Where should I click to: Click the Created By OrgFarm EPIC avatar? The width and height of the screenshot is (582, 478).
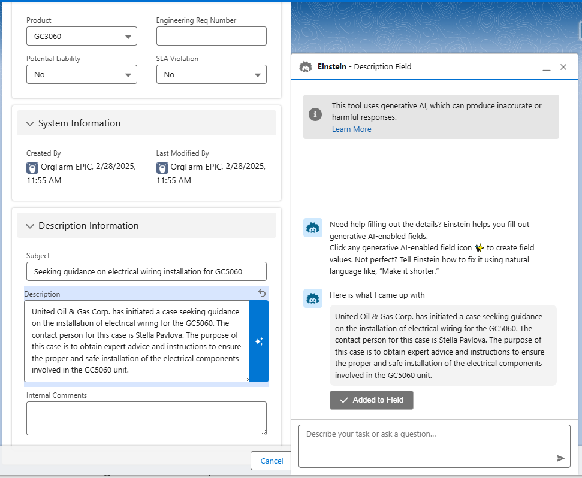pos(32,168)
